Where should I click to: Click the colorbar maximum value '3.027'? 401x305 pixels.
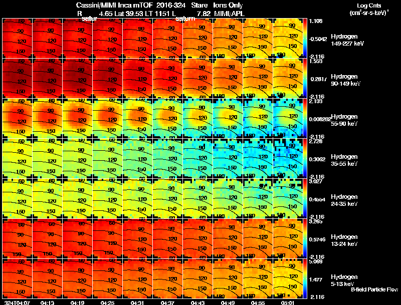(x=316, y=182)
